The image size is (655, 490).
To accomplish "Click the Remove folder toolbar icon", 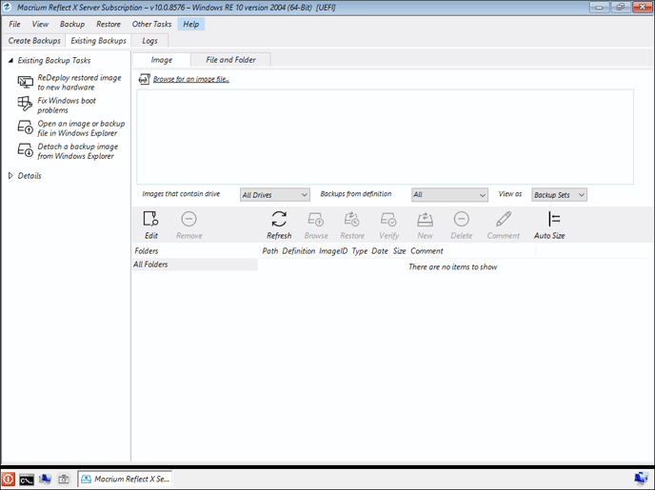I will click(189, 218).
